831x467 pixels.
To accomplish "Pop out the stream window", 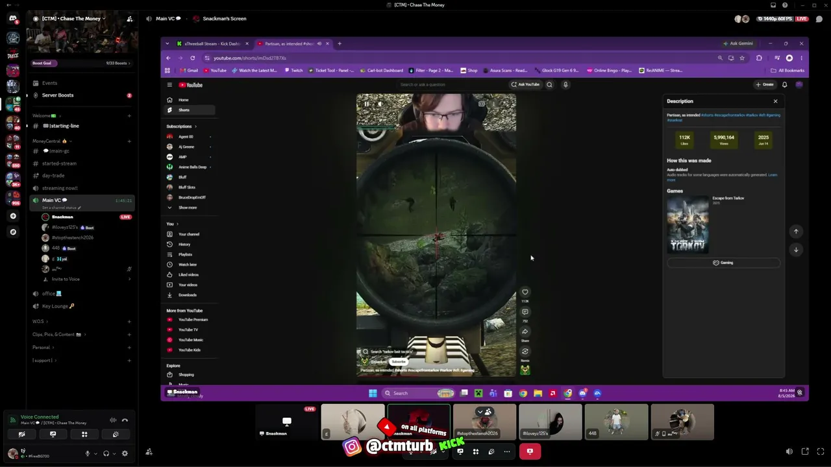I will 805,451.
